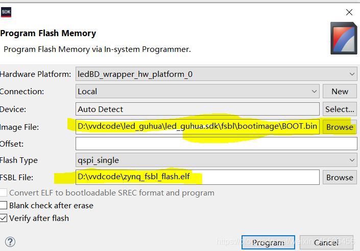Browse for the FSBL File

340,177
